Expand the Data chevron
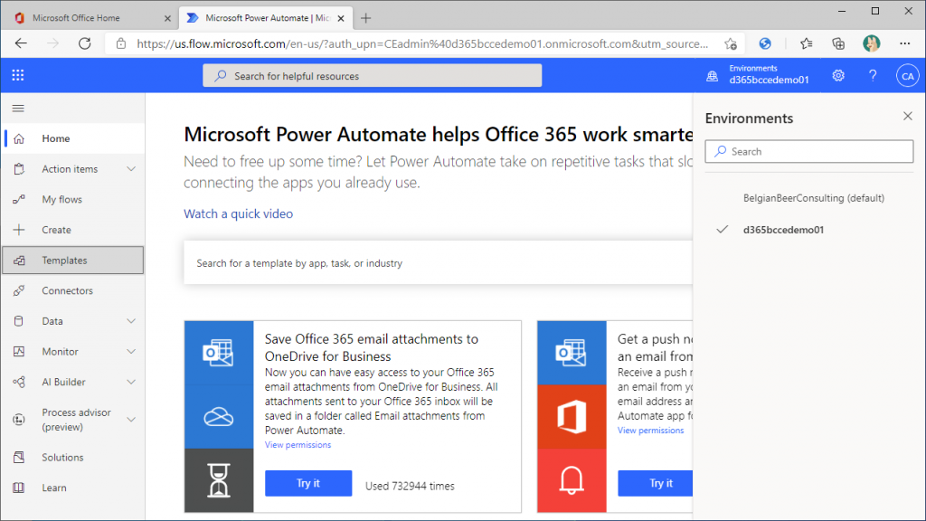926x521 pixels. tap(131, 321)
